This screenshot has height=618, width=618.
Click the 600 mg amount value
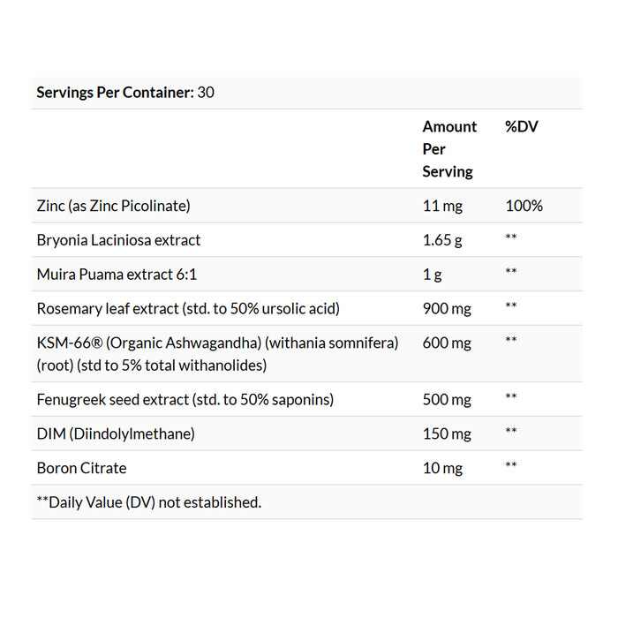point(447,343)
